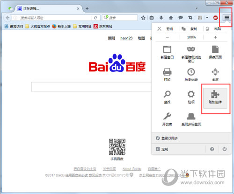Close the Baidu tab
The width and height of the screenshot is (234, 194).
(78, 9)
